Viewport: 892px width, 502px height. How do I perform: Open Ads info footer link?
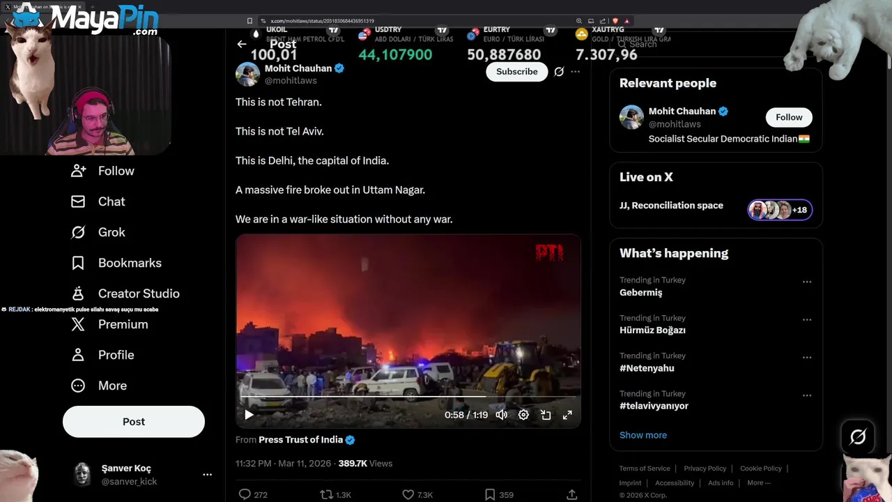click(x=721, y=483)
